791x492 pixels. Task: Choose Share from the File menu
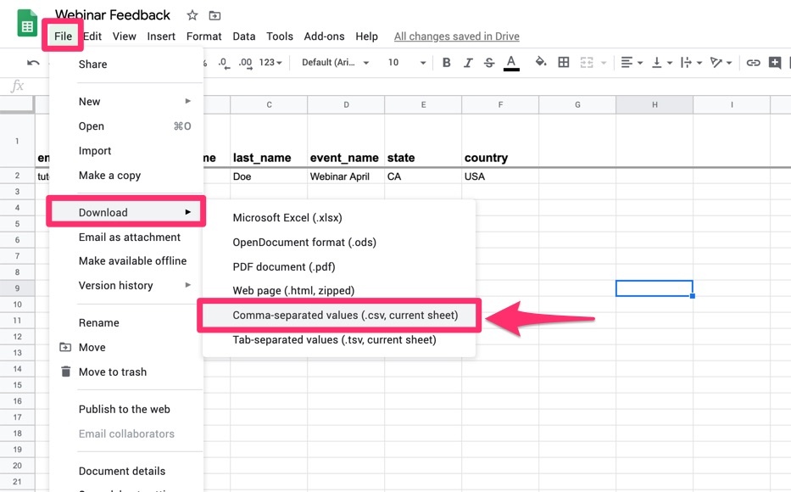click(126, 64)
